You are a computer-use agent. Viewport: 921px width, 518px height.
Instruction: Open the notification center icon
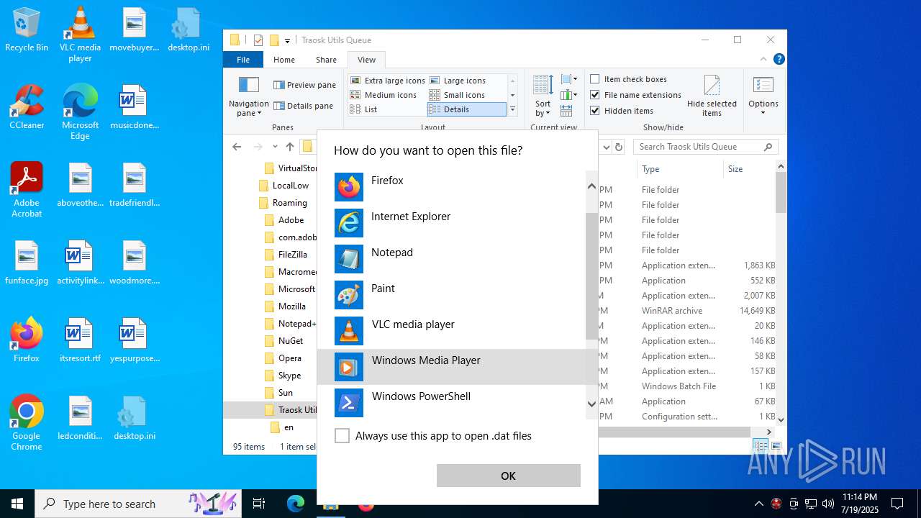point(897,504)
